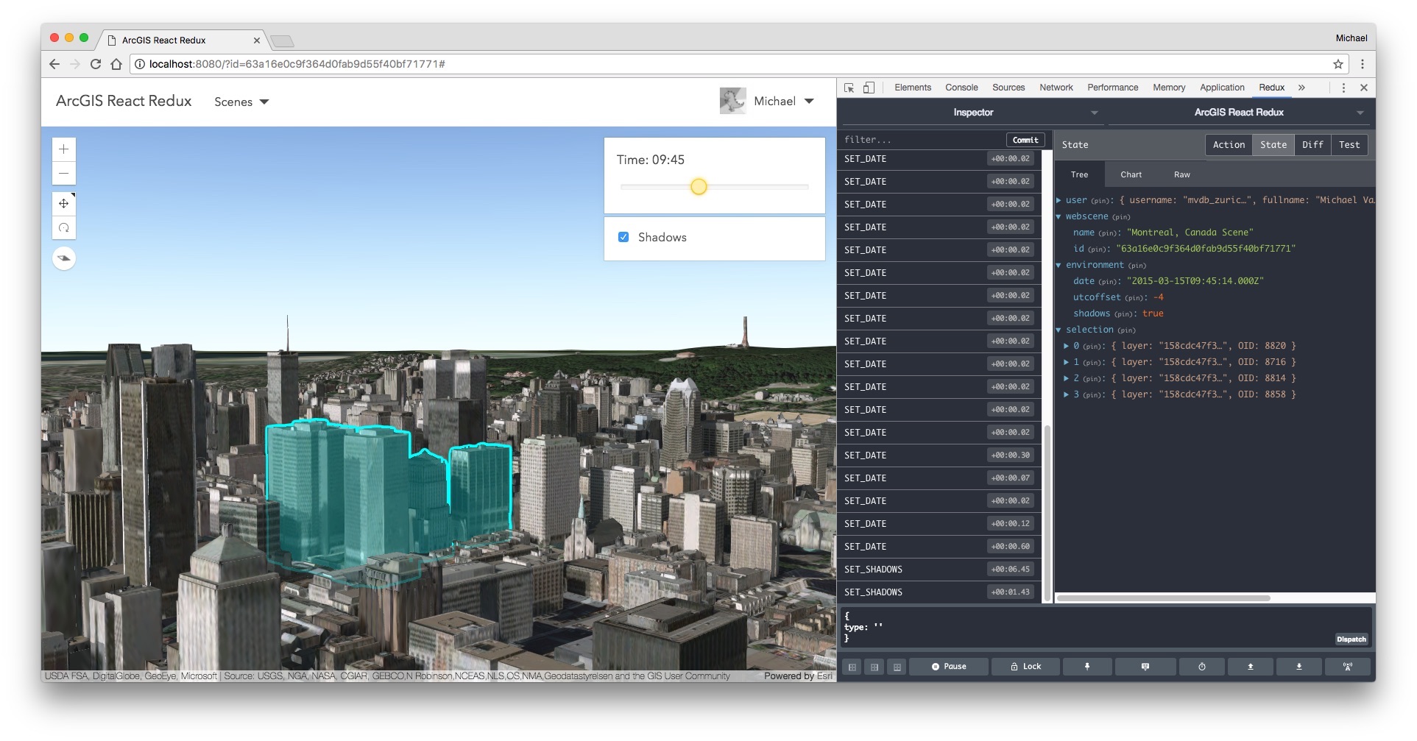Click the time slider handle

[x=699, y=187]
